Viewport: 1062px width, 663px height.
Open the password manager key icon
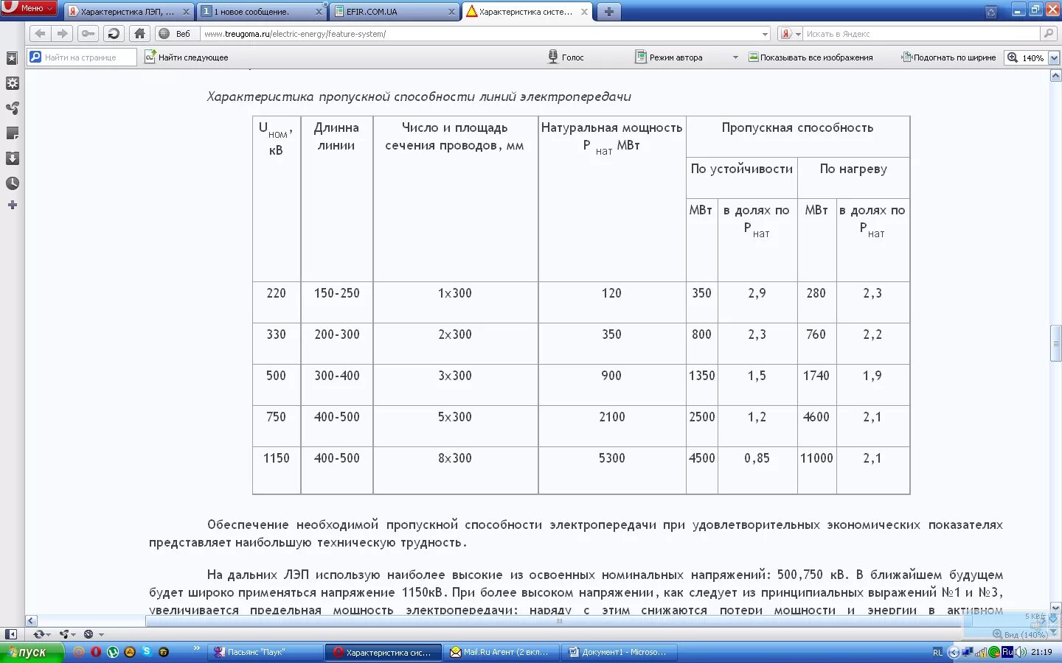coord(88,33)
